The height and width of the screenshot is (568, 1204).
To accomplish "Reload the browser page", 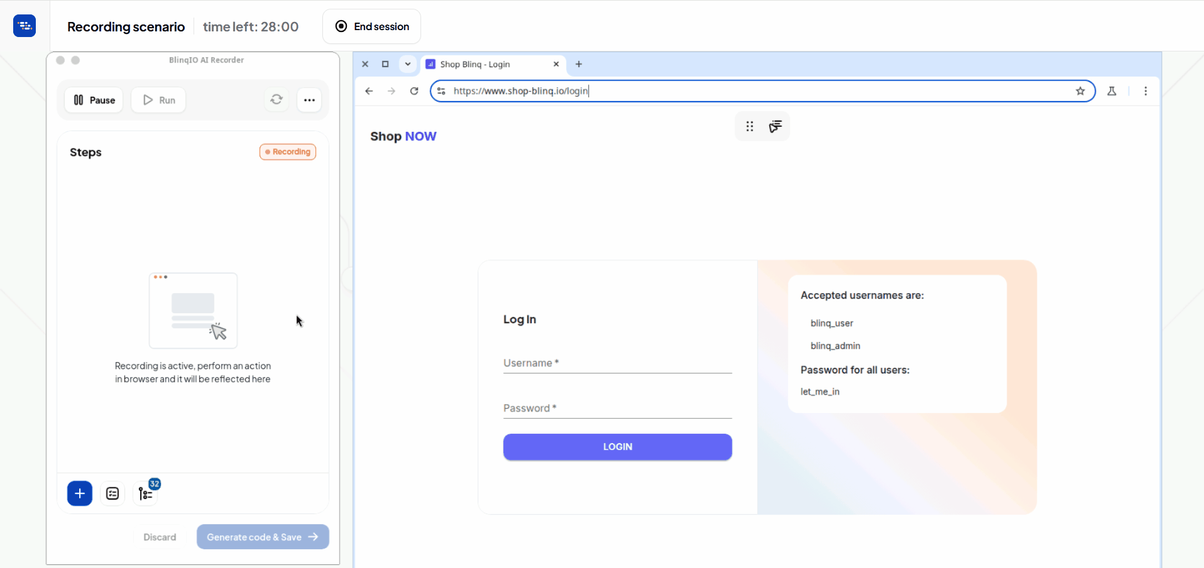I will pos(414,91).
